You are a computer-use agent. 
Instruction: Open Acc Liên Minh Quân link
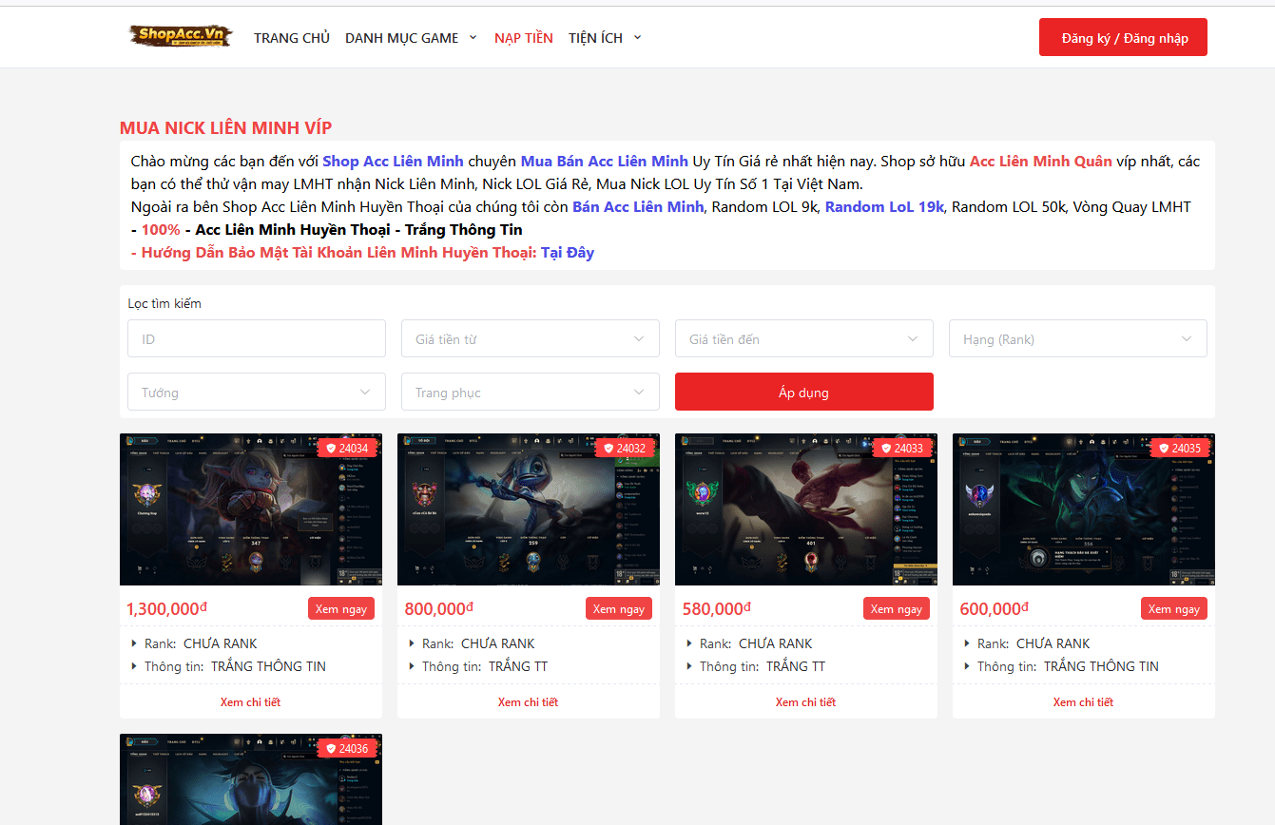1040,162
